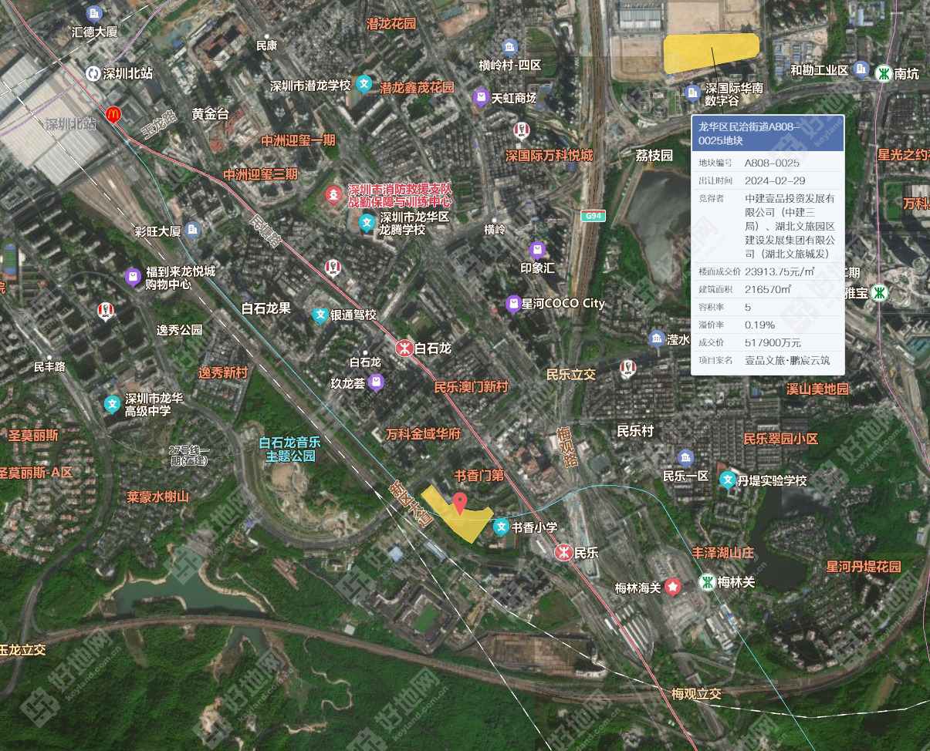Click the 荔枝园 label
Image resolution: width=930 pixels, height=751 pixels.
coord(654,156)
